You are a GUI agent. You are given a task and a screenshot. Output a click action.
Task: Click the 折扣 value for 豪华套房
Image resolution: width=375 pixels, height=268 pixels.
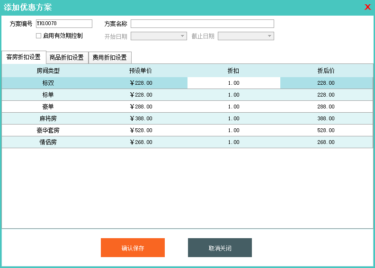click(x=233, y=130)
